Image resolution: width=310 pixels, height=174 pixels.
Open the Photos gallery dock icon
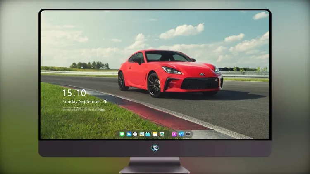point(162,134)
